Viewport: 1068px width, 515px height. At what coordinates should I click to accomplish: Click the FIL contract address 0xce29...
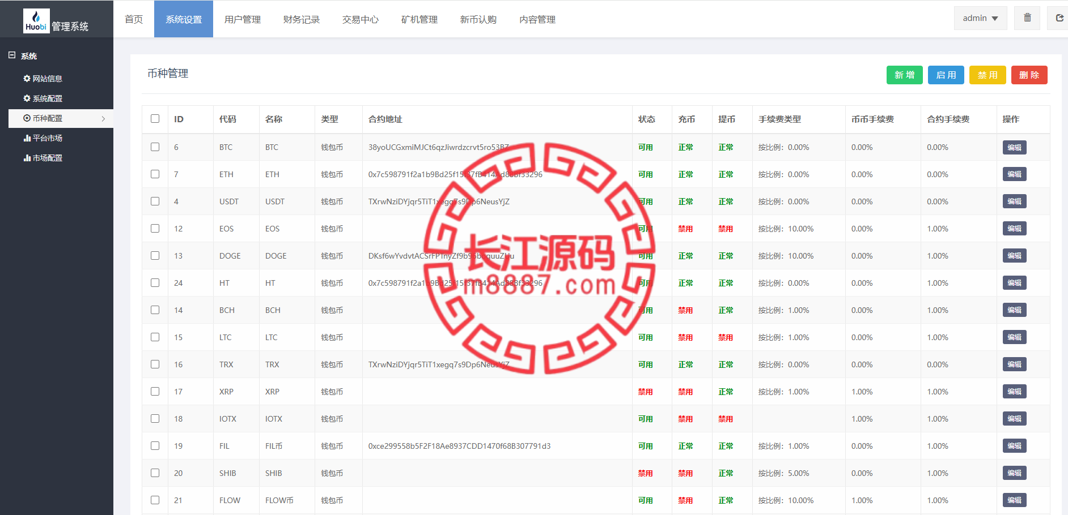tap(459, 446)
